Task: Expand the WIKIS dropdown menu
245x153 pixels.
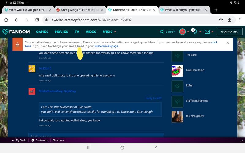Action: [x=109, y=32]
